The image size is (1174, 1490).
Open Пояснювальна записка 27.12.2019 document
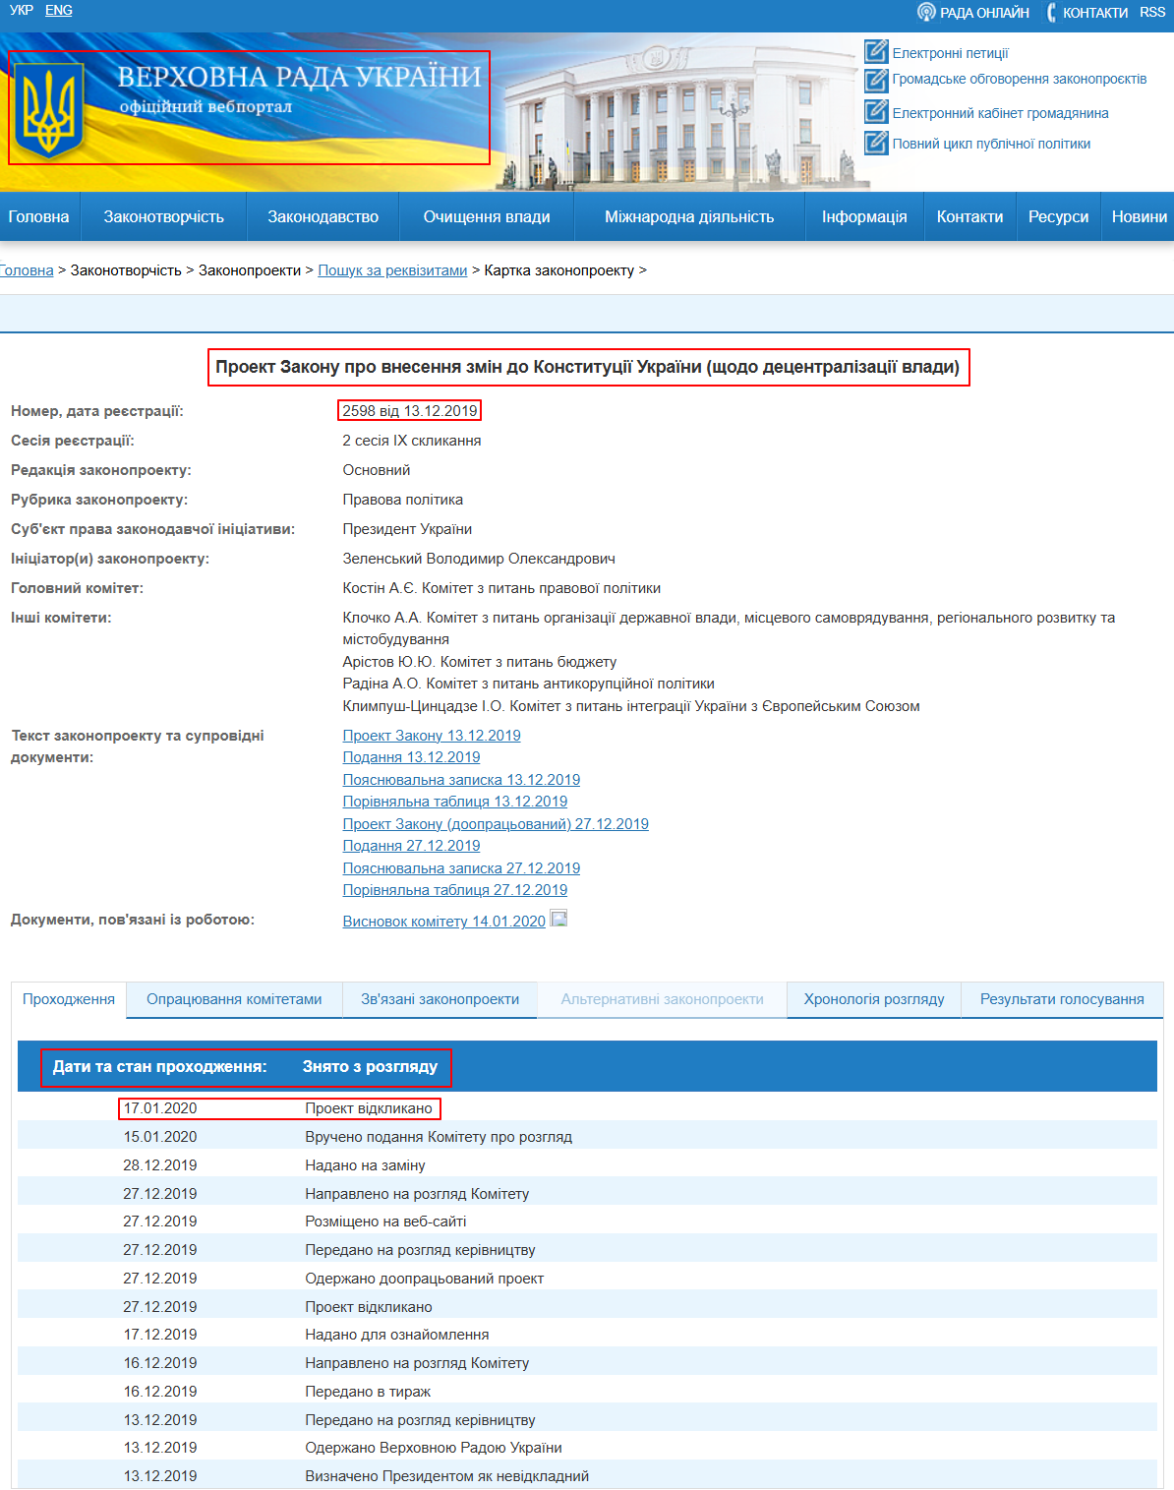[x=461, y=867]
